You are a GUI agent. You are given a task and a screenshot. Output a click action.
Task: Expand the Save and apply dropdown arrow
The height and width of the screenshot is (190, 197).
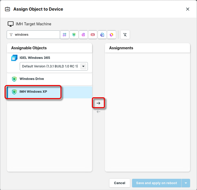point(186,183)
